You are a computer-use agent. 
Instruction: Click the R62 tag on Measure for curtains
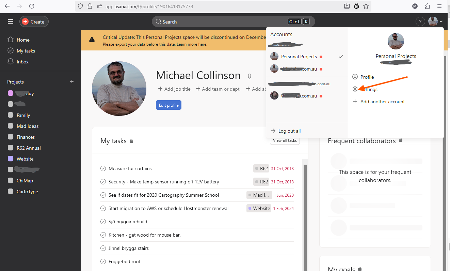click(261, 168)
